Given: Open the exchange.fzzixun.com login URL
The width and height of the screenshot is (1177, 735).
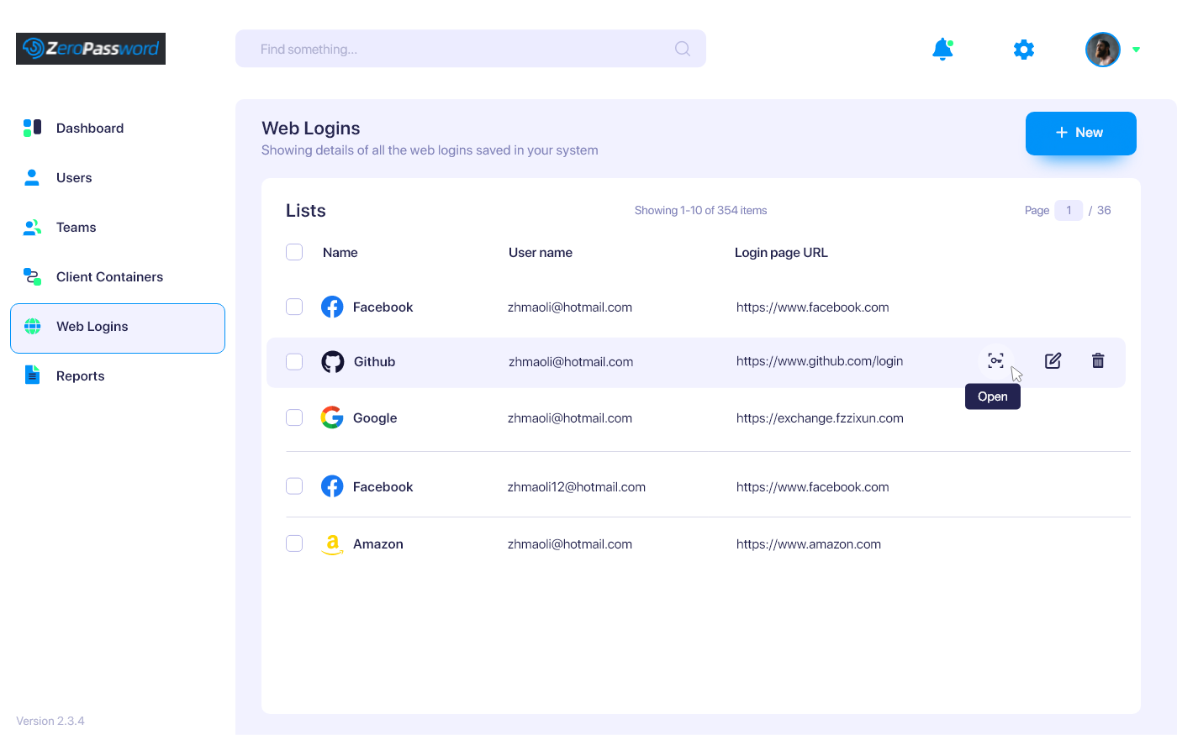Looking at the screenshot, I should tap(820, 418).
